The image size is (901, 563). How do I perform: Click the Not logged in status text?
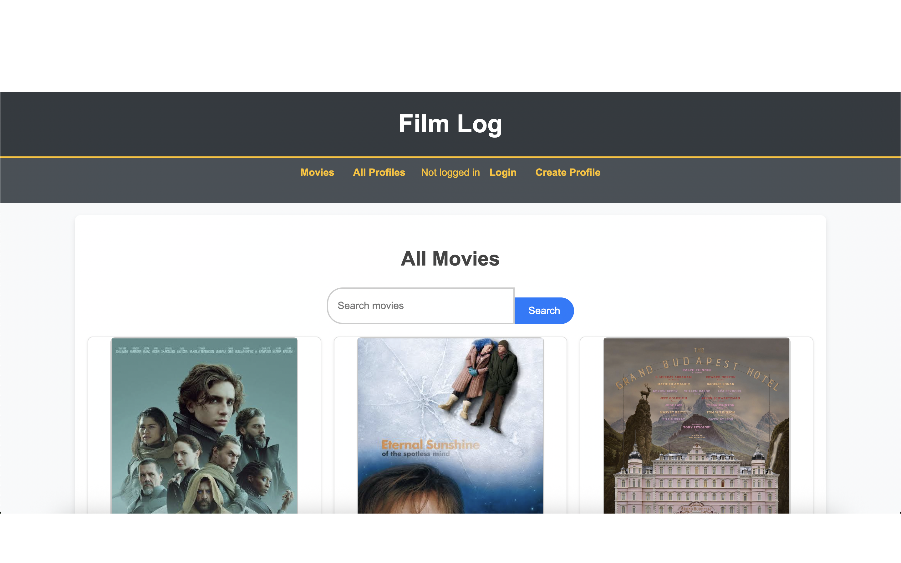[450, 172]
